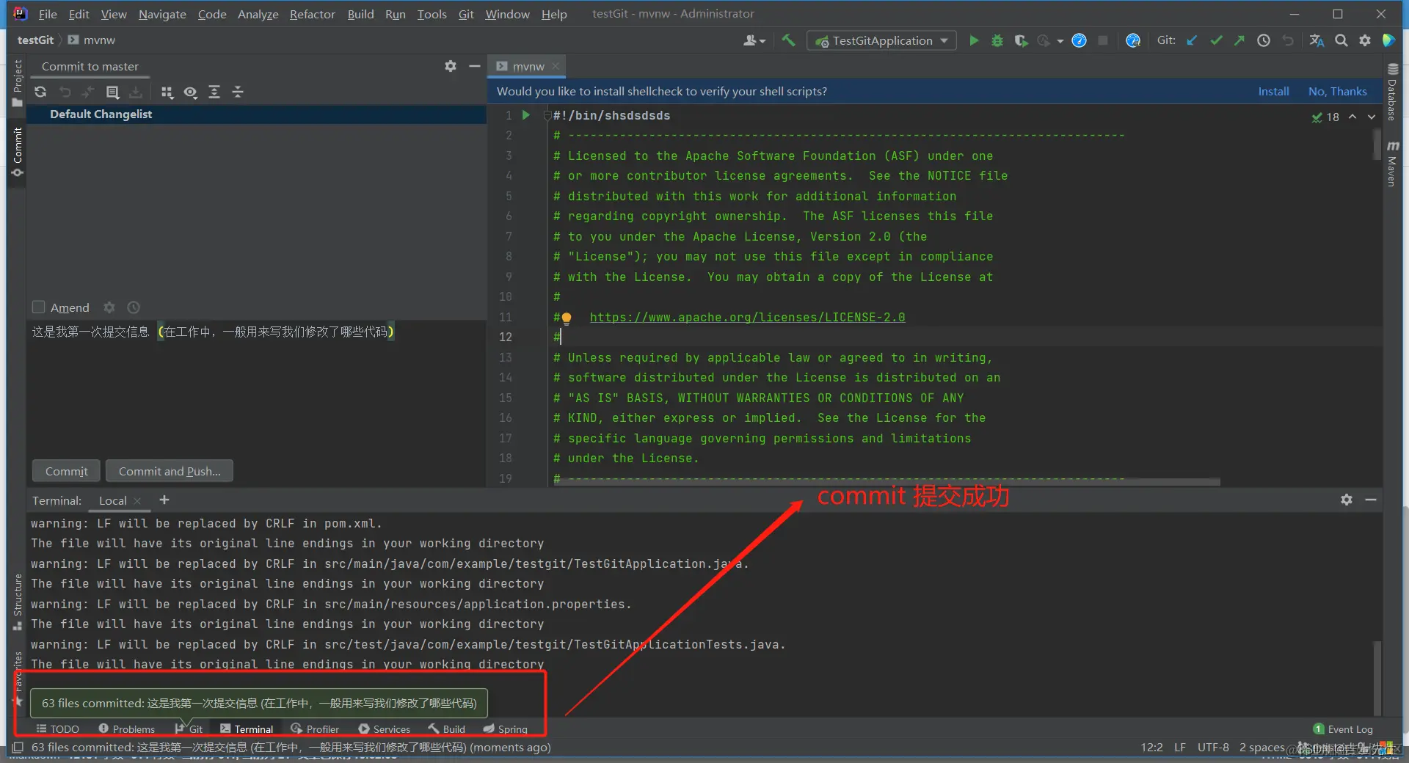Close the Local terminal tab
This screenshot has width=1409, height=763.
pos(137,501)
